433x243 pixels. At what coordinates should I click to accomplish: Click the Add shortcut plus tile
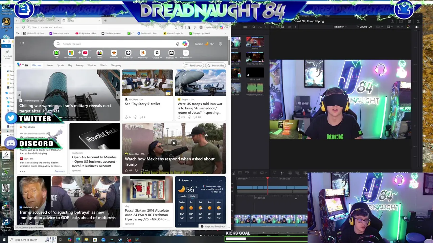pos(185,53)
